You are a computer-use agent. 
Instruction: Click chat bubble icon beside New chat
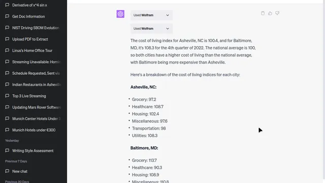coord(7,171)
